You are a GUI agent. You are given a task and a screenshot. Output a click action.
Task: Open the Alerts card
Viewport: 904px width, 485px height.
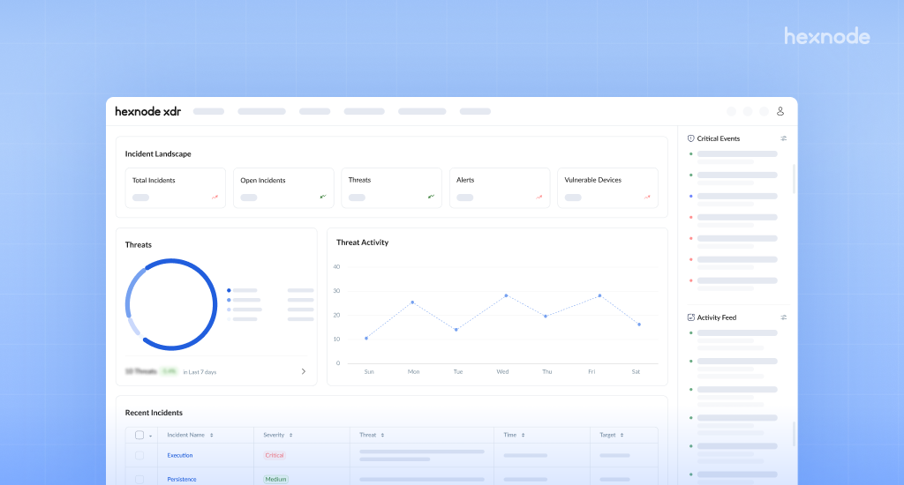pos(500,188)
